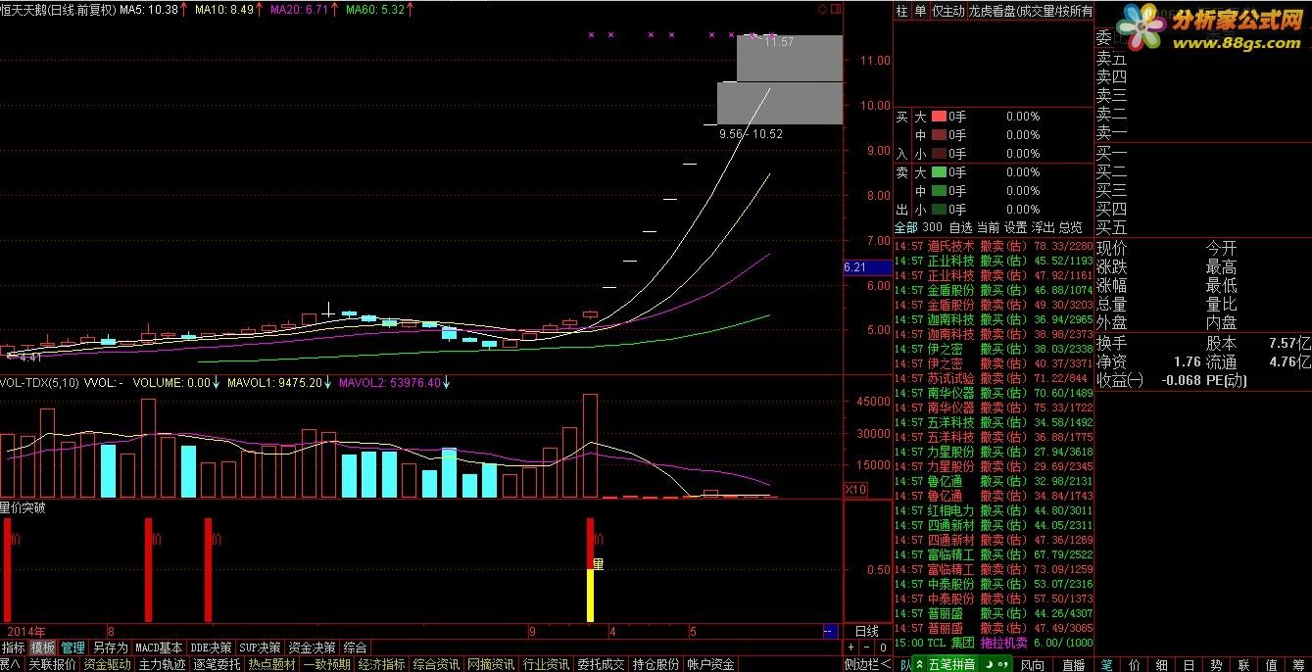Click the diamond icon above the chart
The image size is (1312, 672).
(821, 9)
